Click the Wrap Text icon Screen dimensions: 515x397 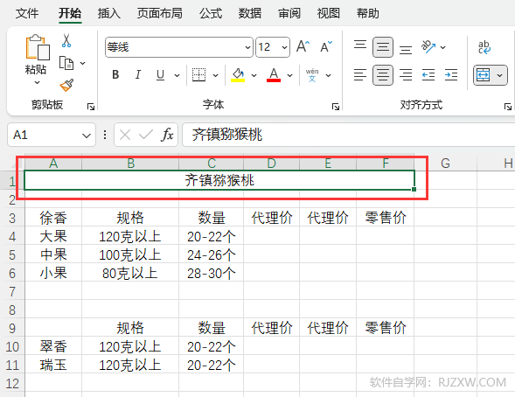point(484,47)
